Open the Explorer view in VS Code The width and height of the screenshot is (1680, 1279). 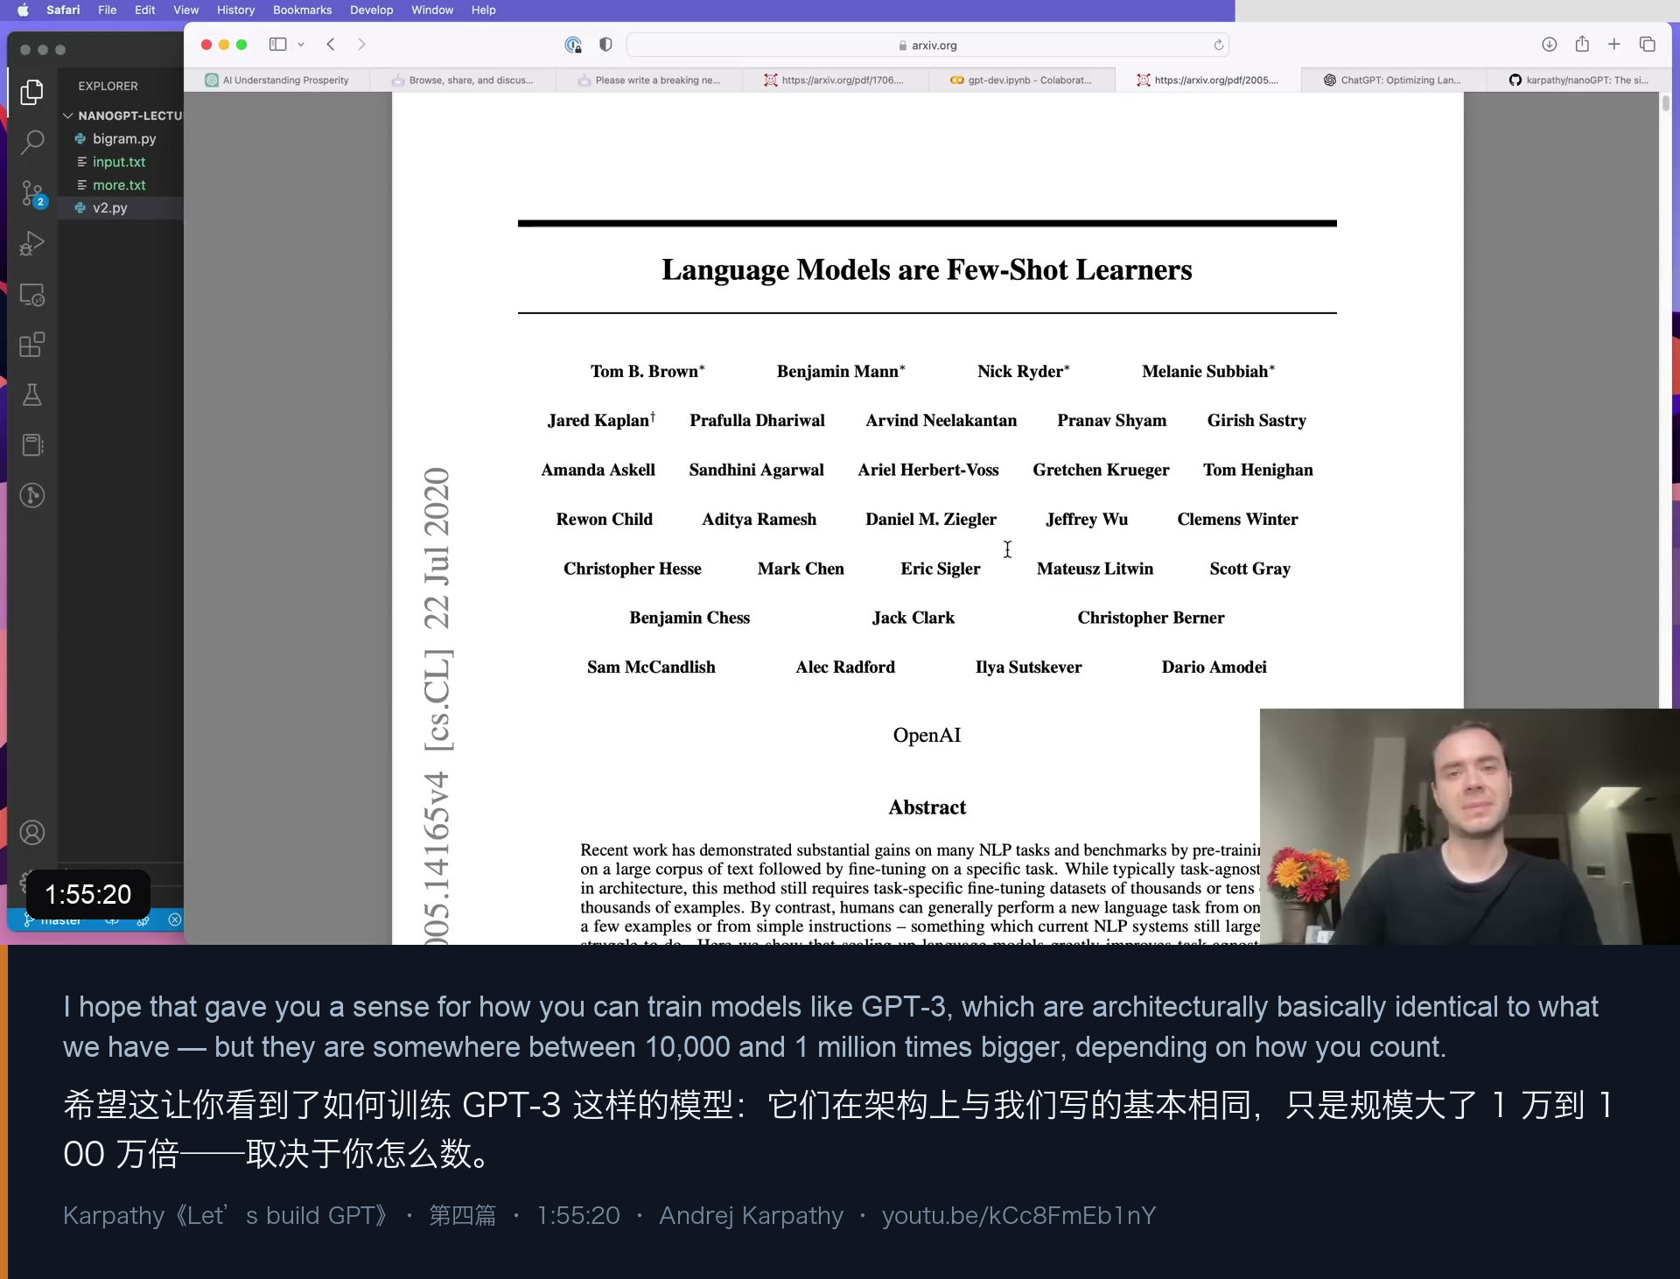click(x=32, y=91)
